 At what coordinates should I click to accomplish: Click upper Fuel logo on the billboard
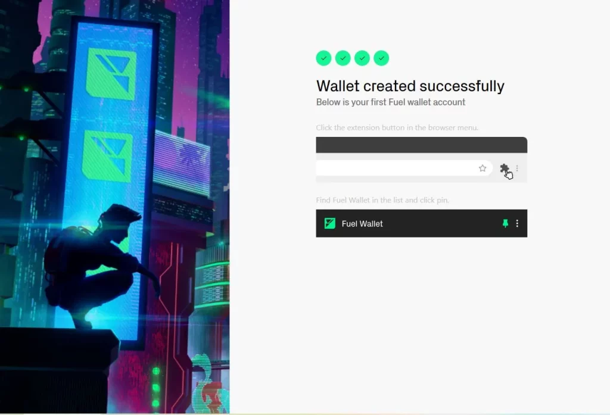pyautogui.click(x=111, y=73)
